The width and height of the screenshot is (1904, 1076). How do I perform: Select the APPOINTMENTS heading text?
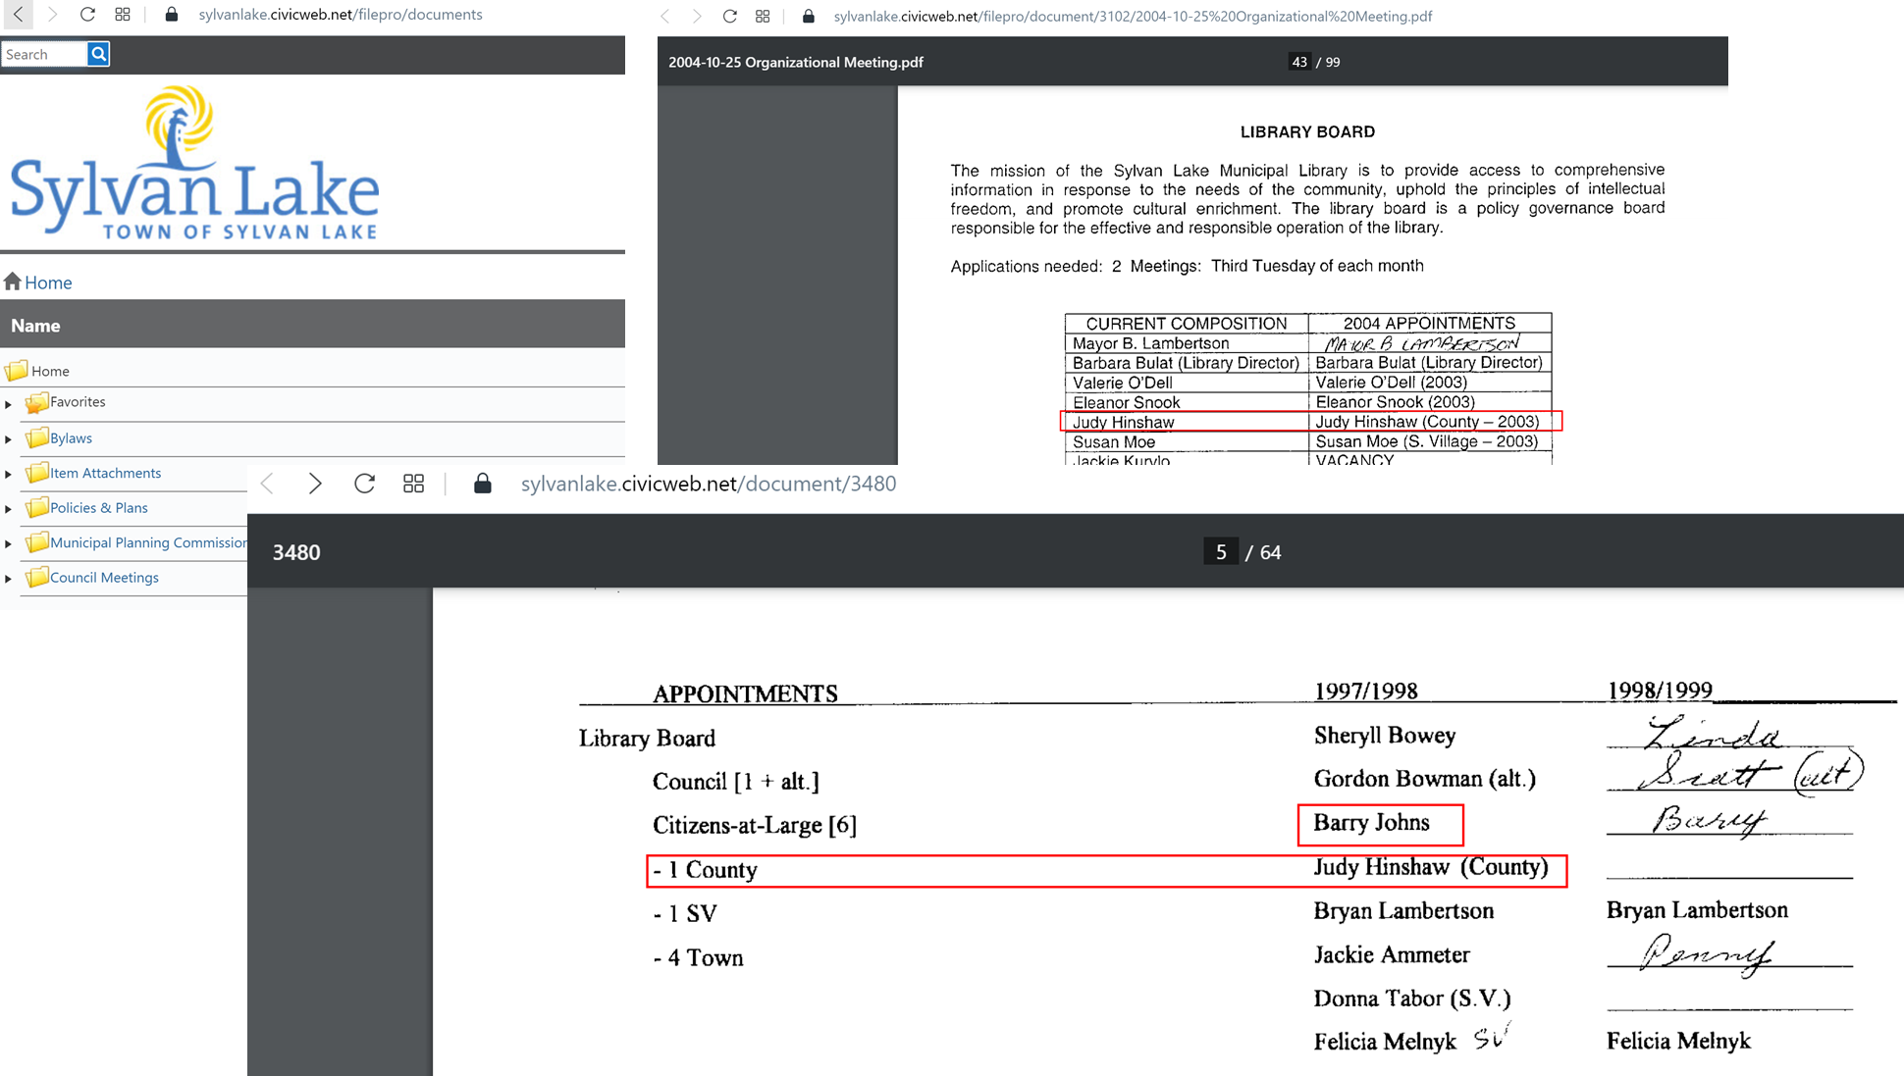[745, 693]
